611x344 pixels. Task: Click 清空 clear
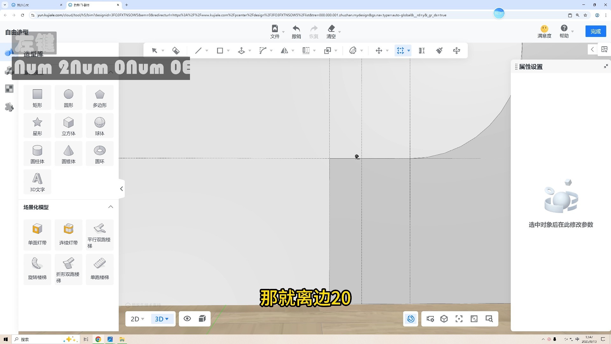click(331, 32)
